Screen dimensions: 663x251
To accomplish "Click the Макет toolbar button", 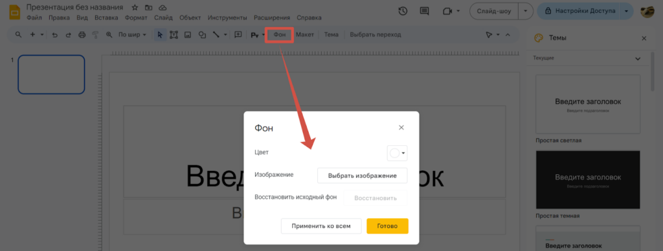I will tap(305, 35).
